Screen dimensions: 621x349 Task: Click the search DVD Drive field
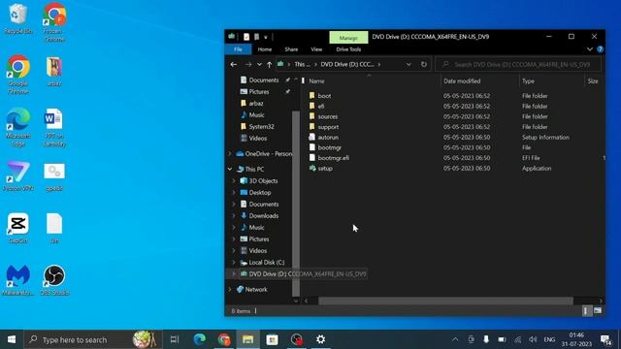518,65
